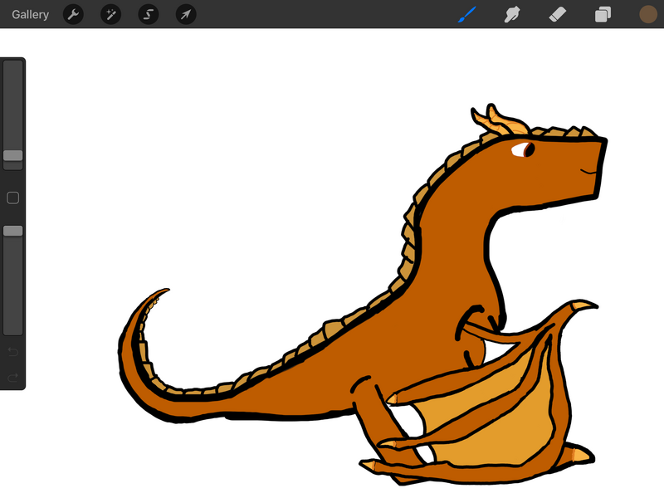Open the Layers panel
This screenshot has width=664, height=498.
pyautogui.click(x=603, y=14)
